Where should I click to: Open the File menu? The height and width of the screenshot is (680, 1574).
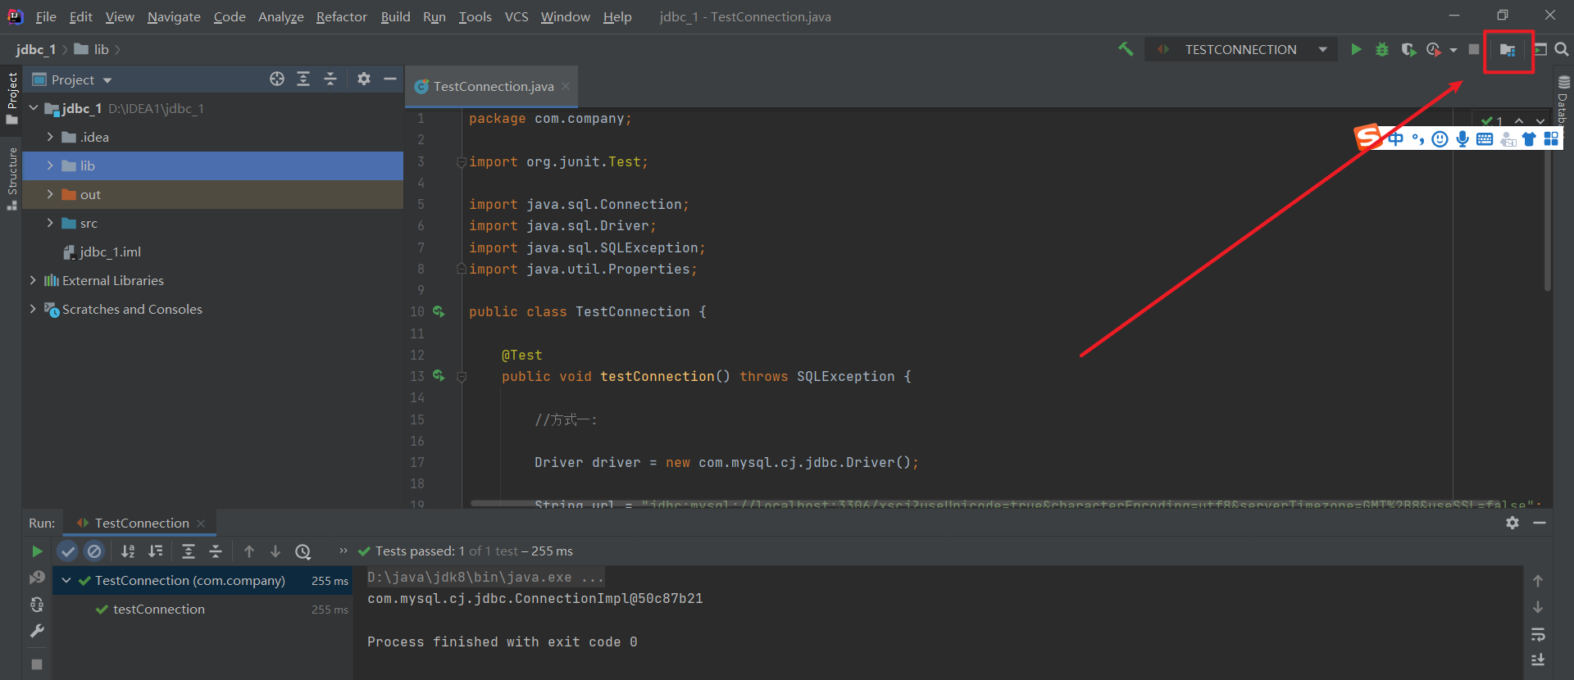coord(46,16)
